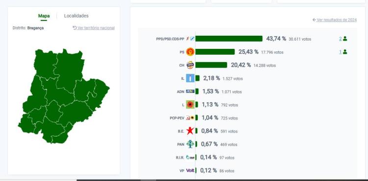Click the PS party rose logo
This screenshot has width=368, height=181.
pyautogui.click(x=190, y=52)
